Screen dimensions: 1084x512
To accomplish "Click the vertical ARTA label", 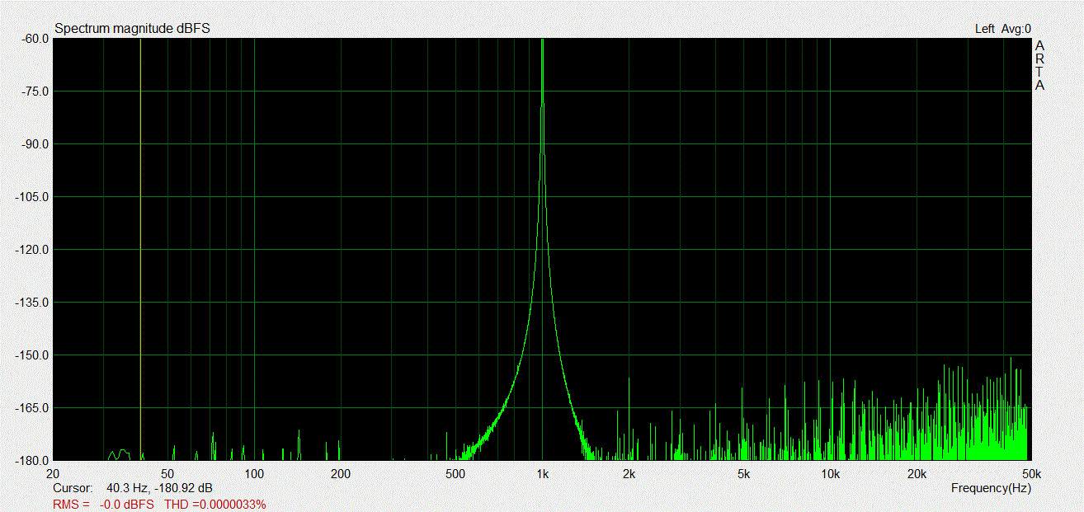I will (1039, 65).
